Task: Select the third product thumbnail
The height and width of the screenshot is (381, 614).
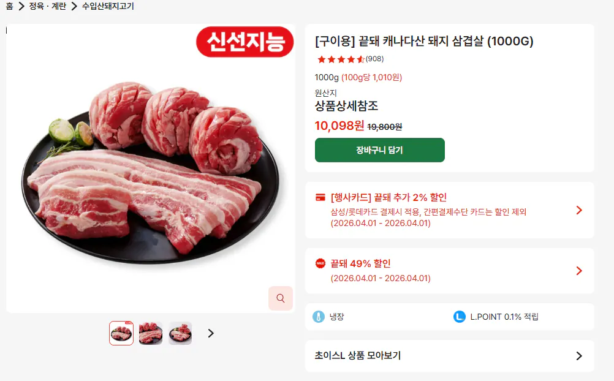Action: point(180,333)
